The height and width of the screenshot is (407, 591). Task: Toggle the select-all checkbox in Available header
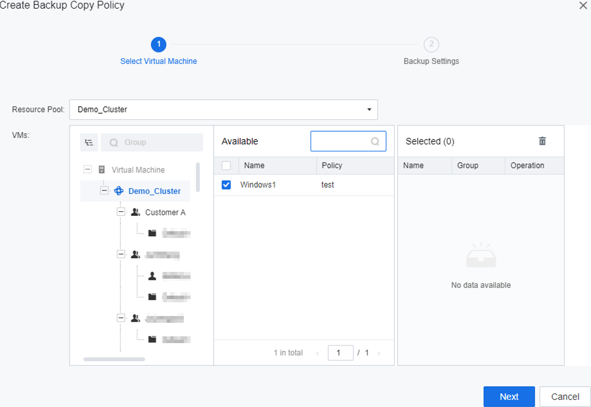pos(226,166)
